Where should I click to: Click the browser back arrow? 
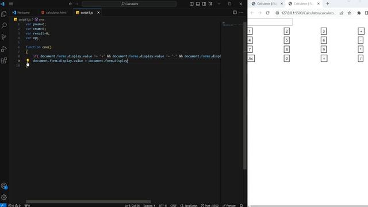pos(252,13)
